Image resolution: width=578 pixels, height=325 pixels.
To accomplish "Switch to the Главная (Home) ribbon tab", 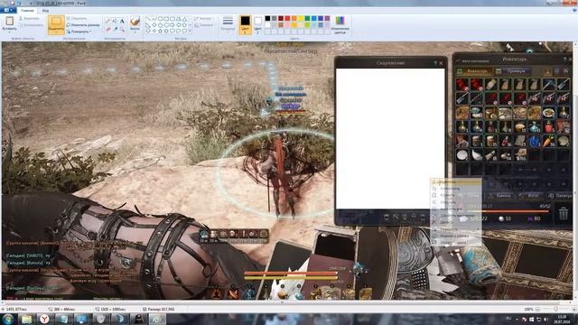I will coord(27,10).
